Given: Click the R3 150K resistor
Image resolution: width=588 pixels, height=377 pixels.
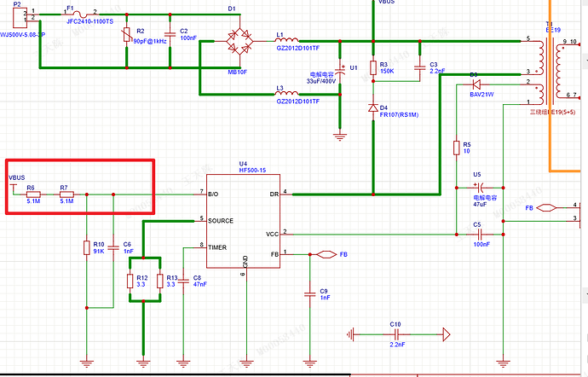Looking at the screenshot, I should tap(372, 69).
